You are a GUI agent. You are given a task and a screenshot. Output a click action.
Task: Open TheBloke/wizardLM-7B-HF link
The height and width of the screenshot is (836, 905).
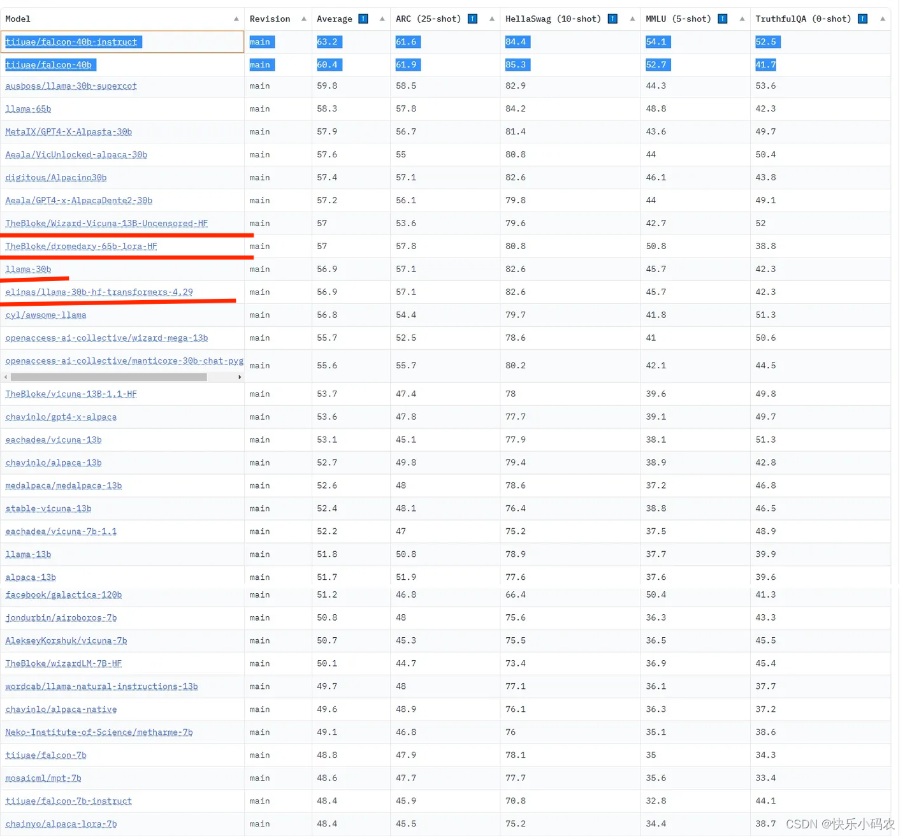pyautogui.click(x=64, y=664)
